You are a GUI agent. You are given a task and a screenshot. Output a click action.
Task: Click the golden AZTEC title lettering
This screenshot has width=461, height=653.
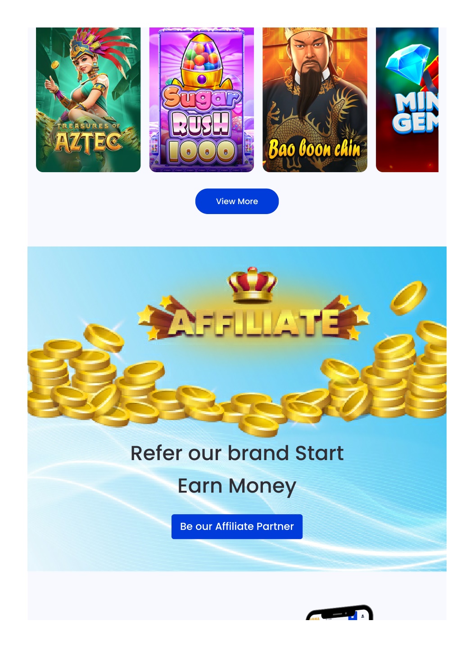coord(89,142)
